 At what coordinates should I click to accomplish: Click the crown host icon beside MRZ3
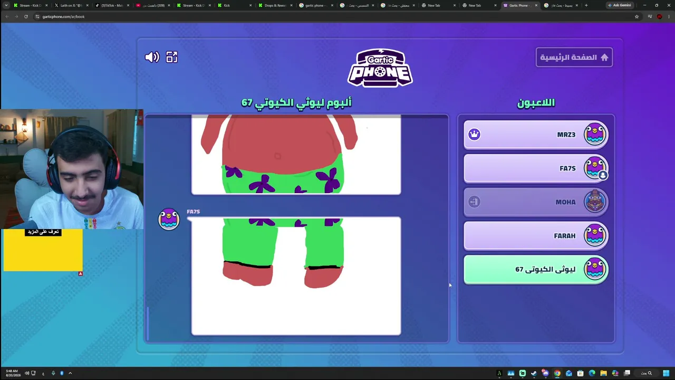tap(474, 134)
